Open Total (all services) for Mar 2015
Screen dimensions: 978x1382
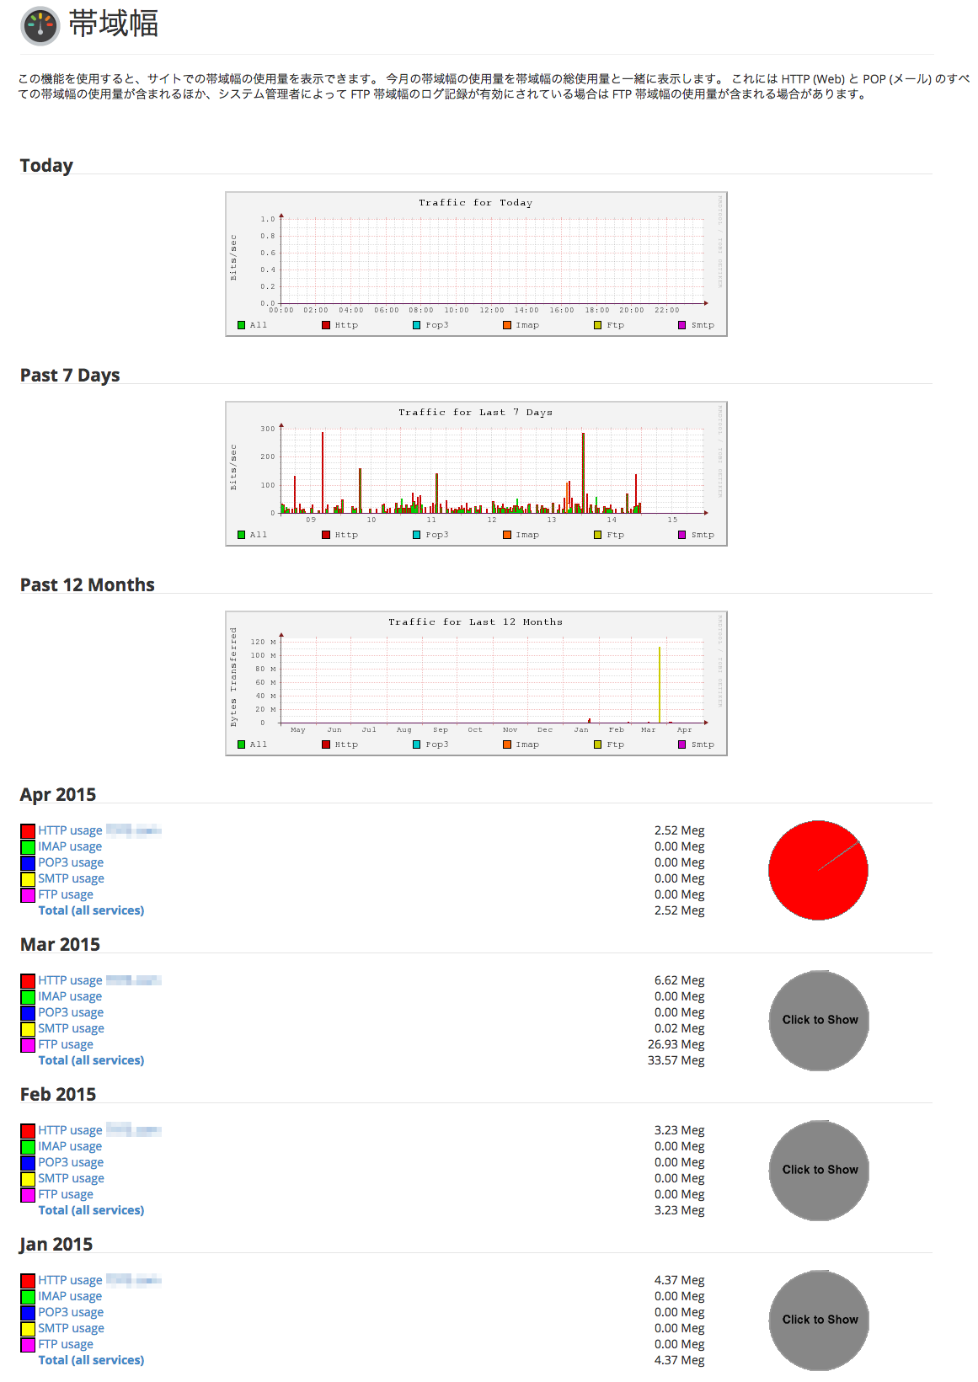[91, 1060]
